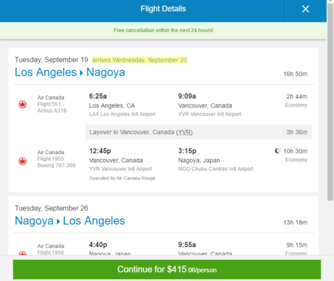
Task: Click Air Canada logo for Flight 1955
Action: click(22, 161)
